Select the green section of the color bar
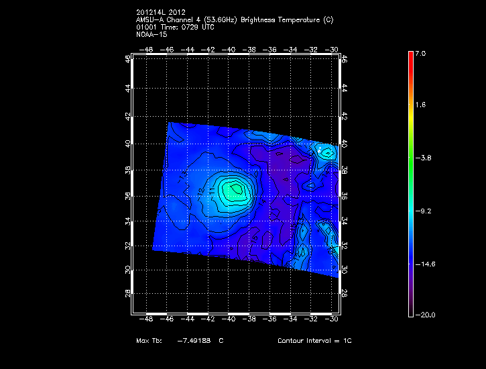The image size is (486, 369). 411,158
